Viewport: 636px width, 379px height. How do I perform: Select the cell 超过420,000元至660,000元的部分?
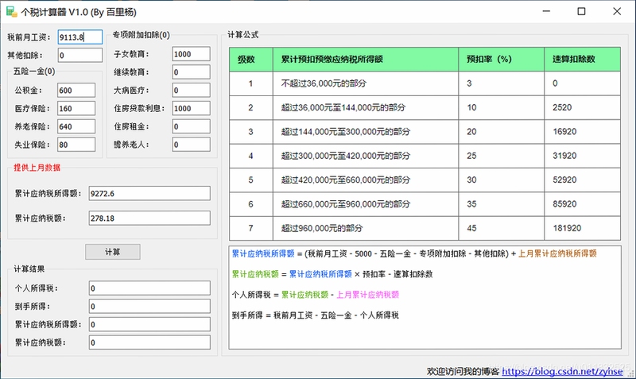click(366, 180)
